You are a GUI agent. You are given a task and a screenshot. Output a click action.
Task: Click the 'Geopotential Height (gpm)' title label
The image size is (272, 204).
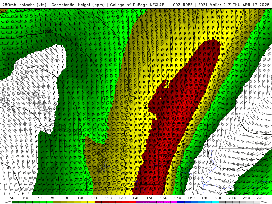tap(78, 5)
